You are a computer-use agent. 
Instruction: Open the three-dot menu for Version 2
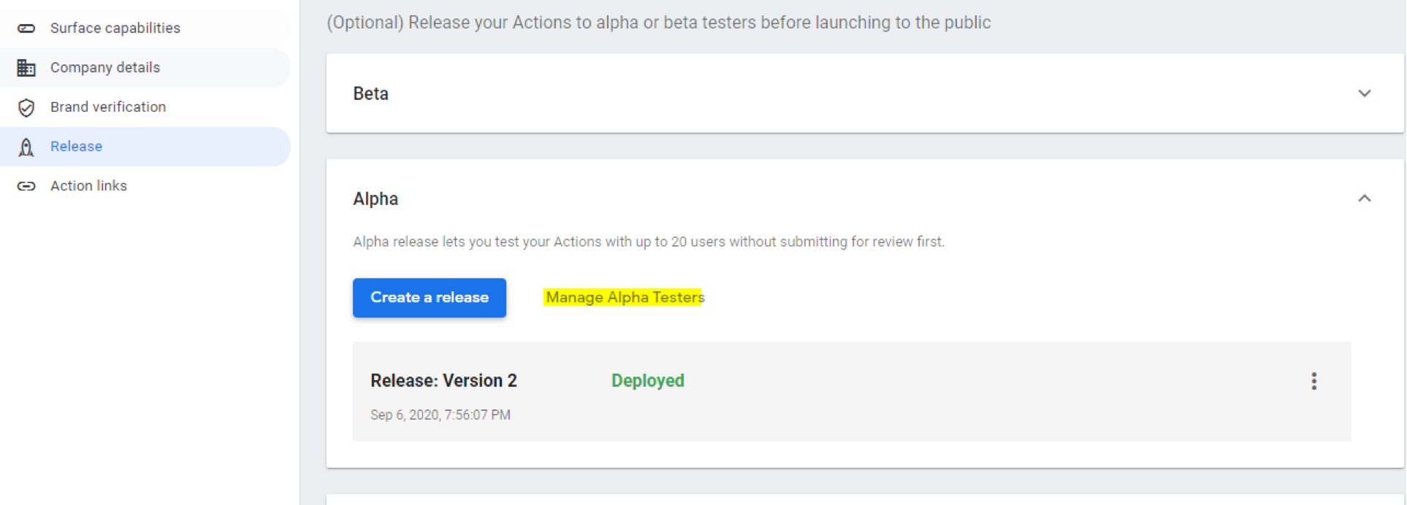(x=1313, y=381)
